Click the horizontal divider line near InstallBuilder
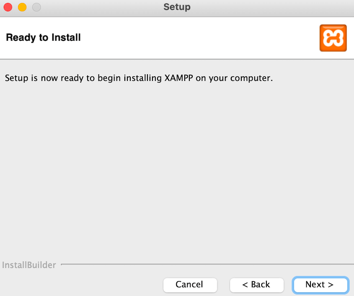The image size is (354, 296). tap(205, 265)
